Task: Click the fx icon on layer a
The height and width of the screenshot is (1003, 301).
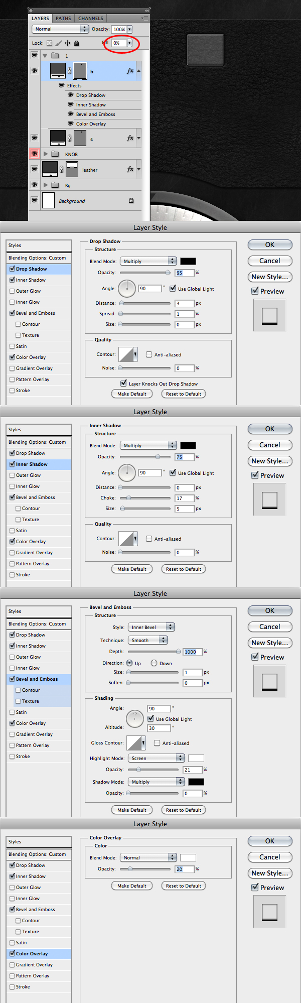Action: pyautogui.click(x=130, y=138)
